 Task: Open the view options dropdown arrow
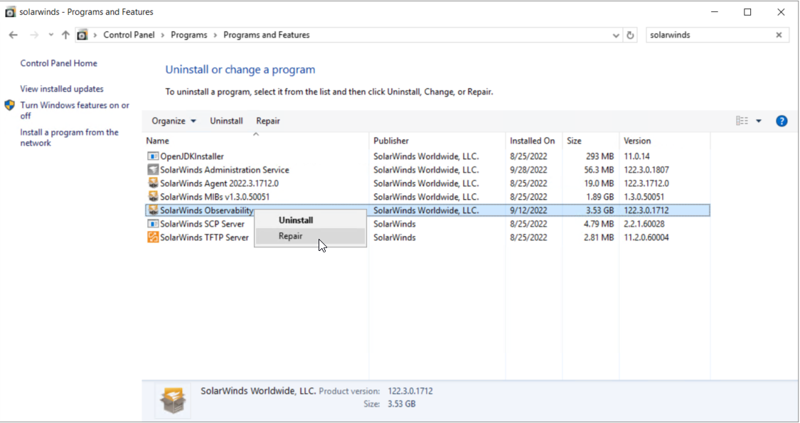point(759,121)
